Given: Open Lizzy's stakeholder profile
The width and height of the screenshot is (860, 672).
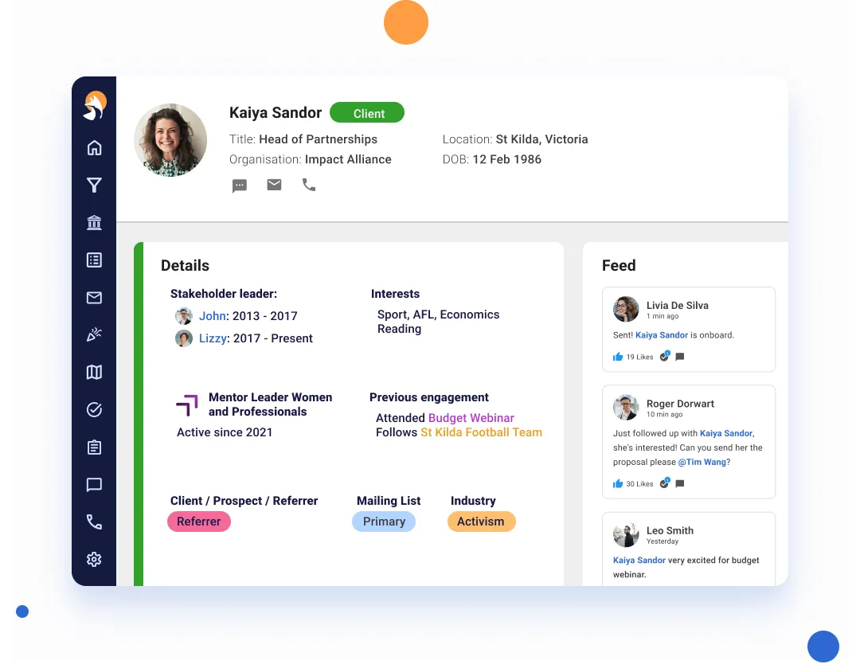Looking at the screenshot, I should 212,338.
